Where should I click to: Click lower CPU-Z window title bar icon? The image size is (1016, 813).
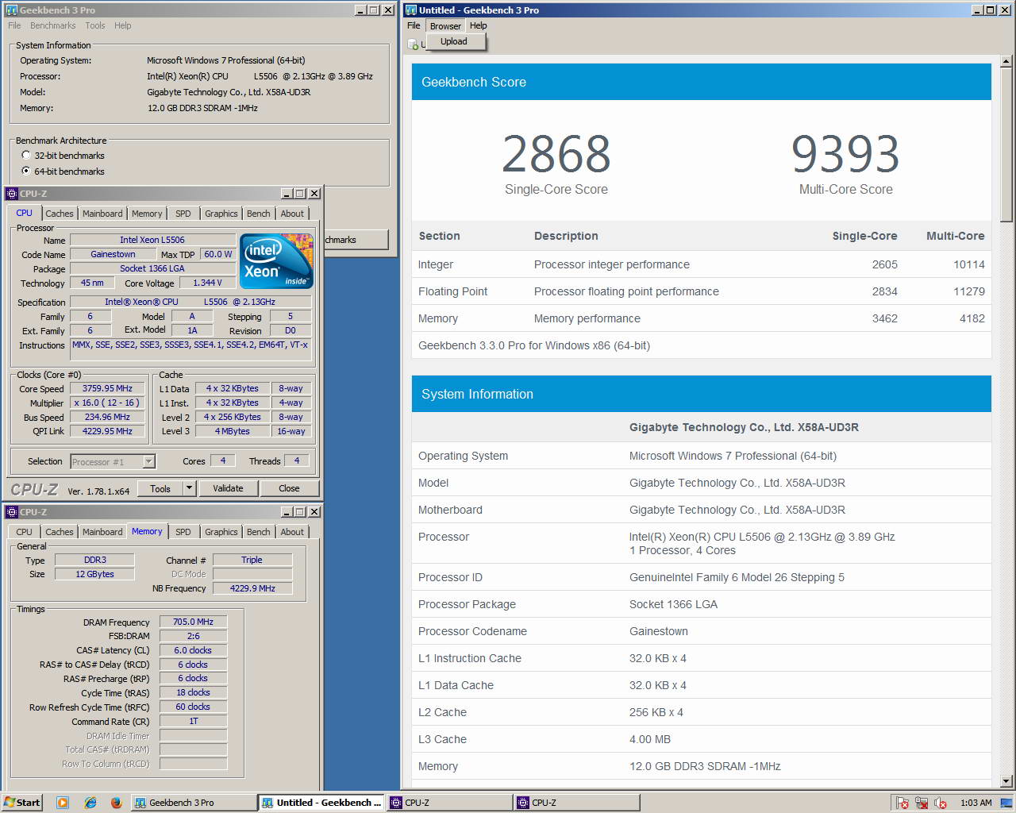12,511
